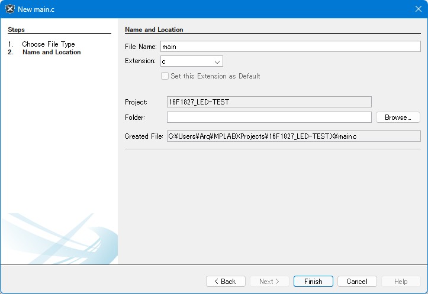Click the empty Folder input field
The image size is (428, 294).
(x=269, y=117)
